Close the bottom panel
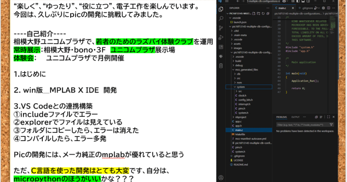 click(333, 117)
